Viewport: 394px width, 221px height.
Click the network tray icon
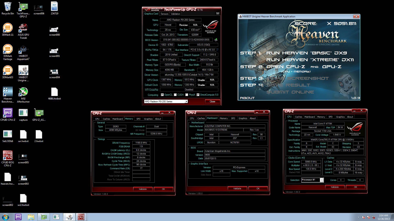[373, 217]
